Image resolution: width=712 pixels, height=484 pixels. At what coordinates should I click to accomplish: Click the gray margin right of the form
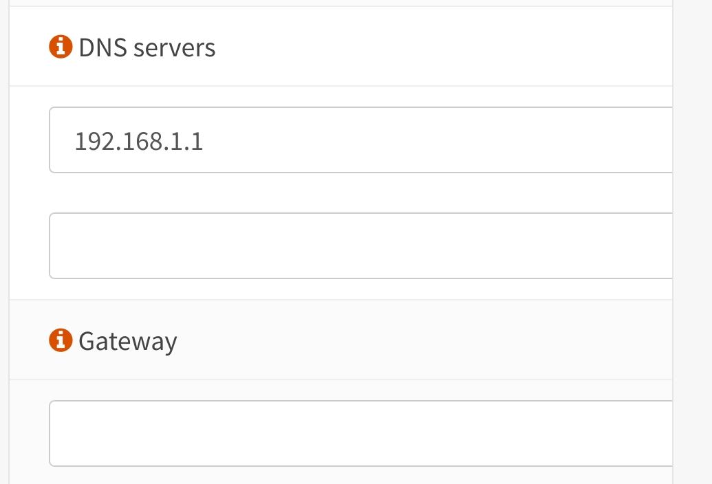692,241
